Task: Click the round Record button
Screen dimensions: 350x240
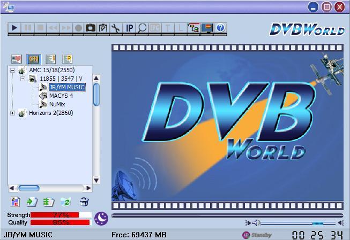Action: coord(78,28)
